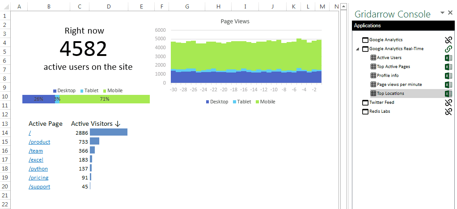Click the Right now heading text
This screenshot has height=209, width=457.
84,30
